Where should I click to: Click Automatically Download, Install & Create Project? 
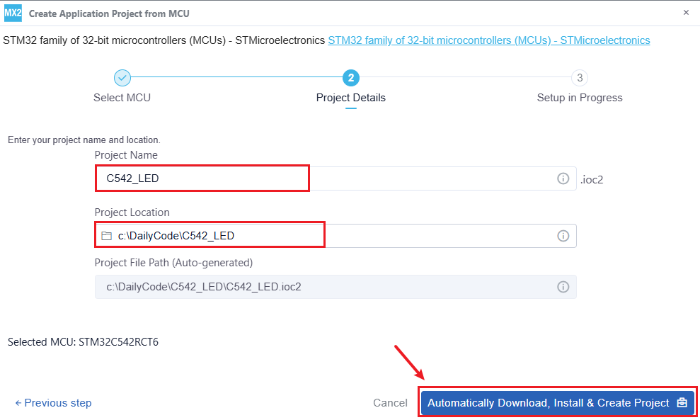558,403
